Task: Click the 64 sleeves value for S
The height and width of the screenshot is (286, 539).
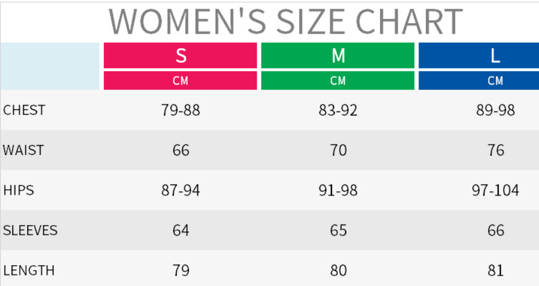Action: (x=181, y=230)
